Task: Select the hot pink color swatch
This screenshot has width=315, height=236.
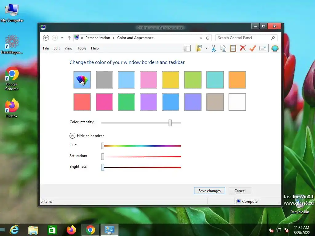Action: click(104, 102)
